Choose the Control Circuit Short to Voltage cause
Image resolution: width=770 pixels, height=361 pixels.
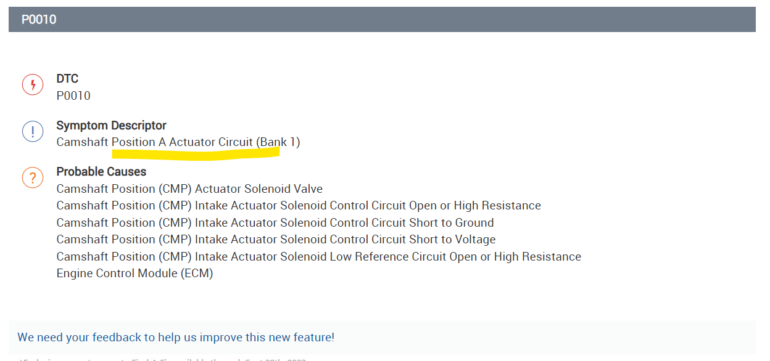pyautogui.click(x=276, y=240)
